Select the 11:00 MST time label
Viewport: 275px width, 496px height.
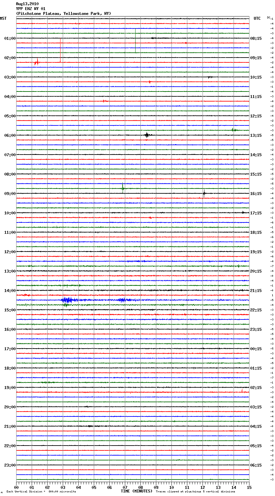coord(10,232)
